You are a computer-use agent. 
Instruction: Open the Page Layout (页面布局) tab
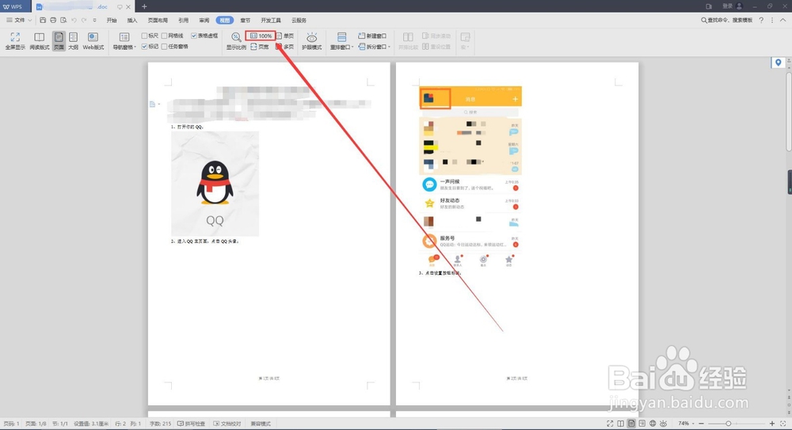pos(158,21)
